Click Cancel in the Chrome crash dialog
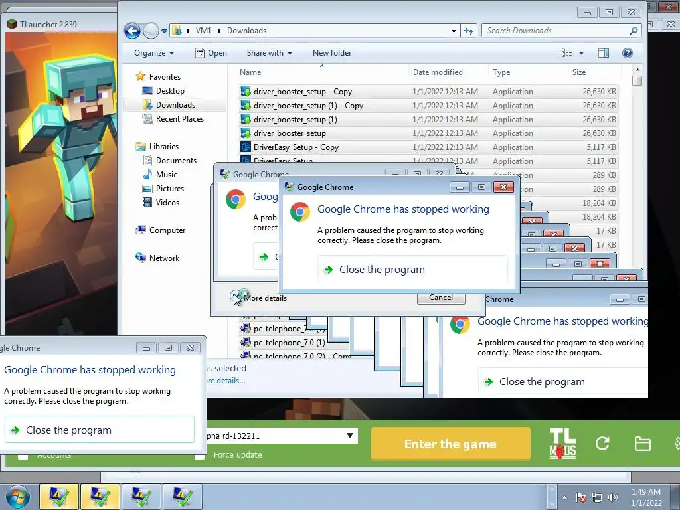Viewport: 680px width, 510px height. tap(441, 297)
